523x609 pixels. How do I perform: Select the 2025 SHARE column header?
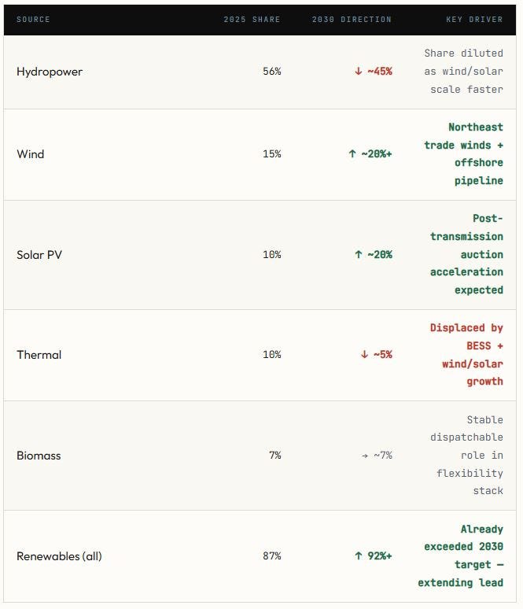(252, 20)
